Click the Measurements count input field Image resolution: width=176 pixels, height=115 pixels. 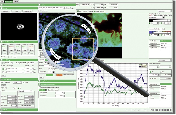(59, 93)
